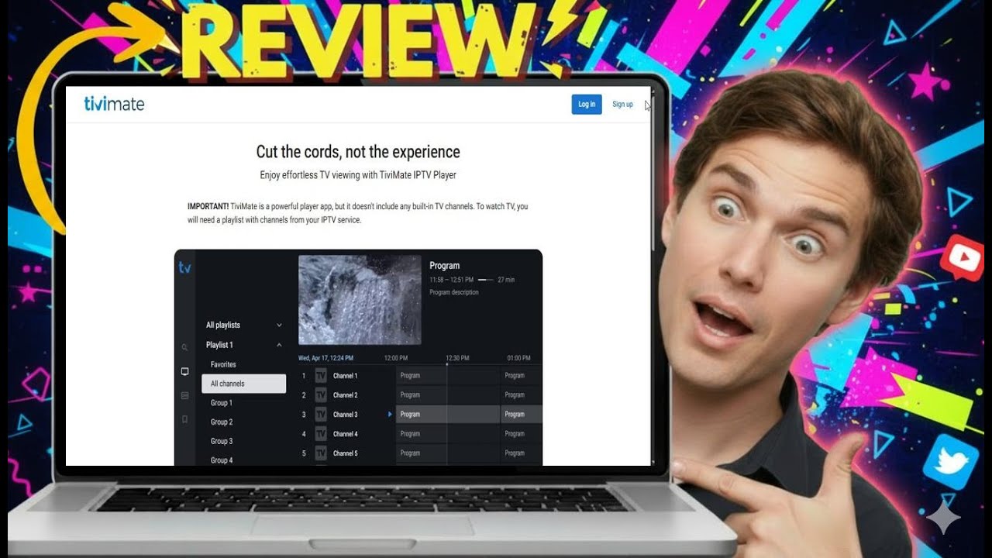This screenshot has width=992, height=558.
Task: Open Group 3 in the playlist
Action: [x=221, y=441]
